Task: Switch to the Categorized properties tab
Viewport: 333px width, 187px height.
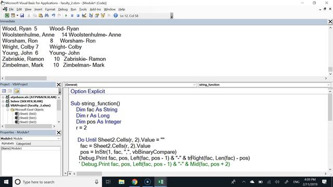Action: point(23,143)
